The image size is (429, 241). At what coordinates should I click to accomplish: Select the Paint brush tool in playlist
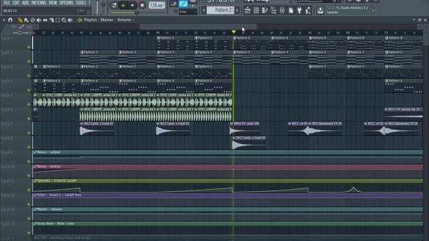(x=26, y=20)
